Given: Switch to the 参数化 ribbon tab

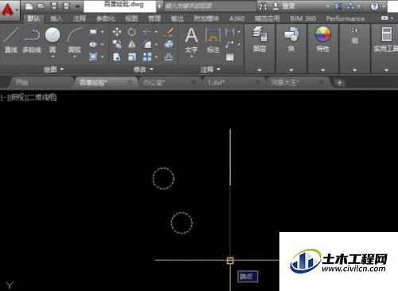Looking at the screenshot, I should click(106, 18).
